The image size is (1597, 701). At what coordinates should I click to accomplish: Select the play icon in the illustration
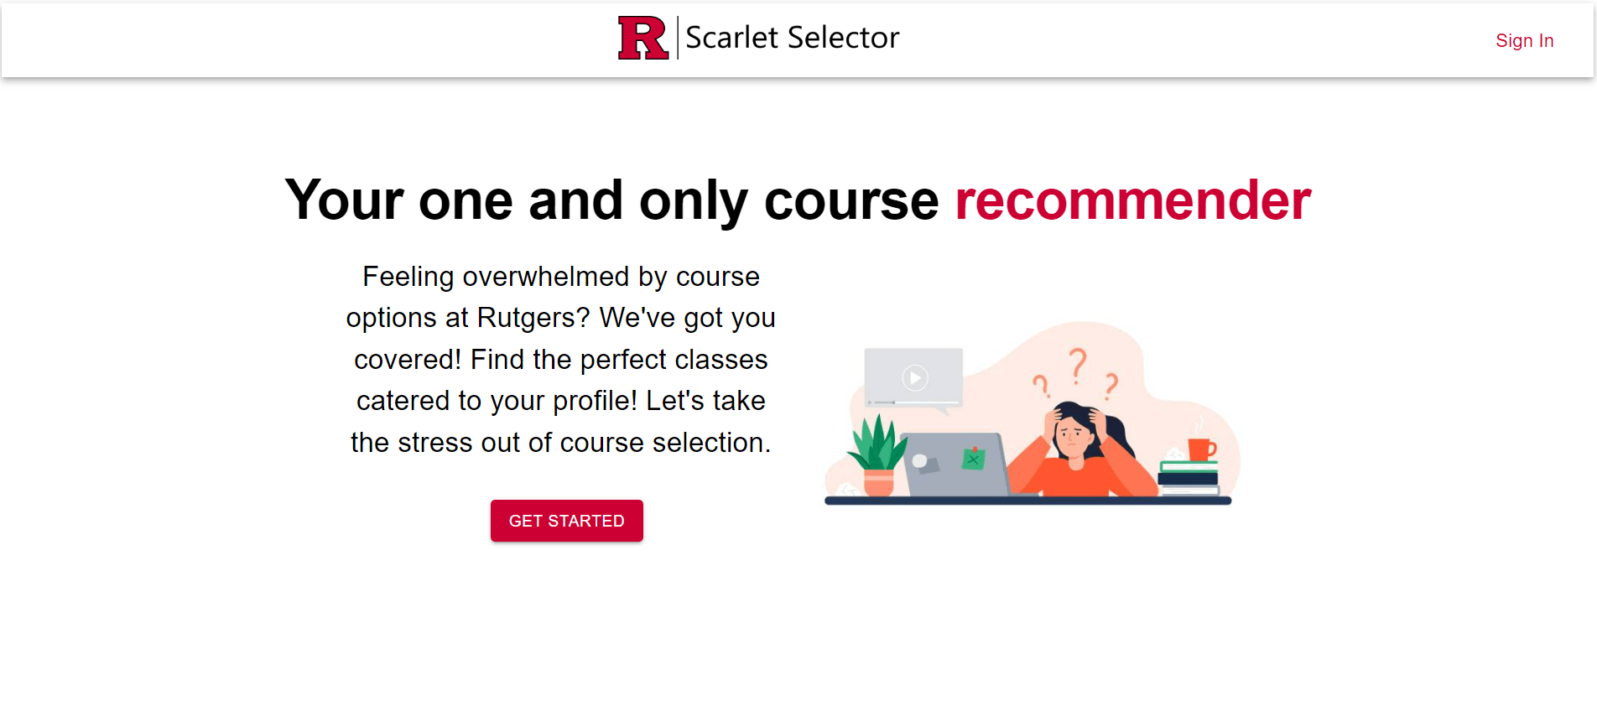pyautogui.click(x=913, y=376)
